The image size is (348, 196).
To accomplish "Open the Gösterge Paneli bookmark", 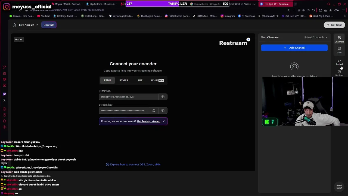I will point(65,16).
